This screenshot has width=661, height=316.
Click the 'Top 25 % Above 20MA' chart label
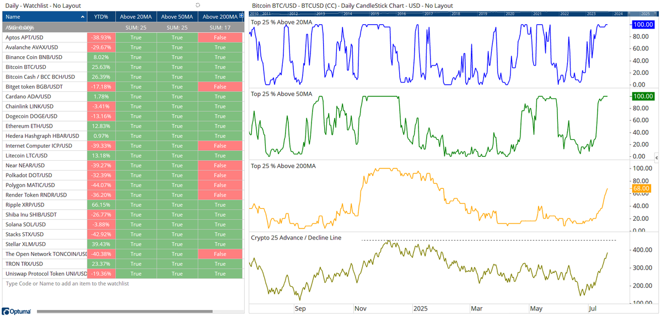coord(281,22)
